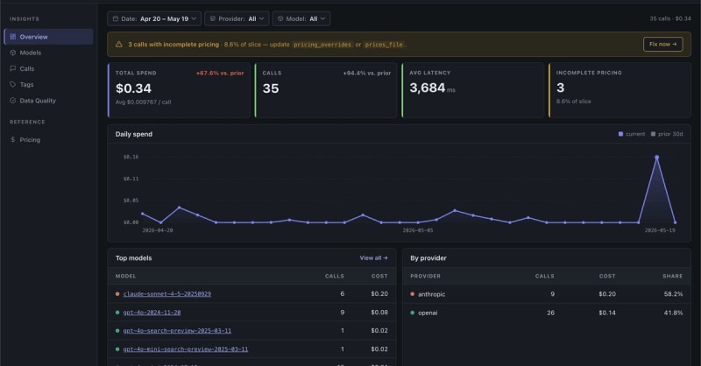Open the View all models link

pyautogui.click(x=373, y=257)
